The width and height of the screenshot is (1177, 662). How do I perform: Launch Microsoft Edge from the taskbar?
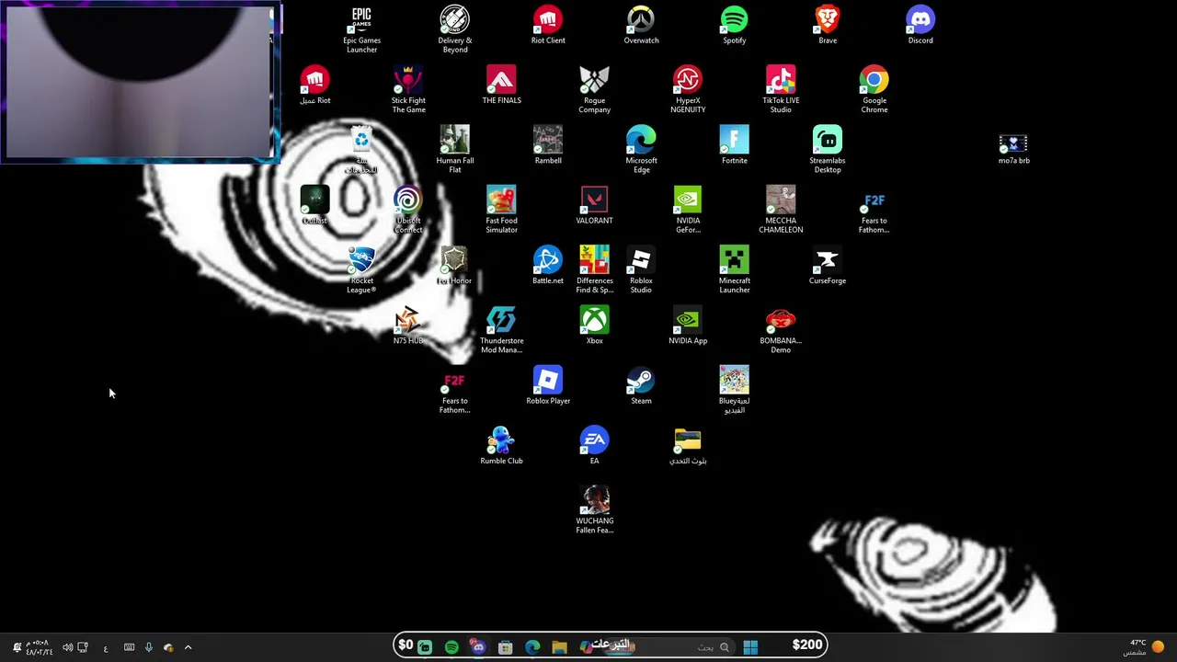[532, 647]
